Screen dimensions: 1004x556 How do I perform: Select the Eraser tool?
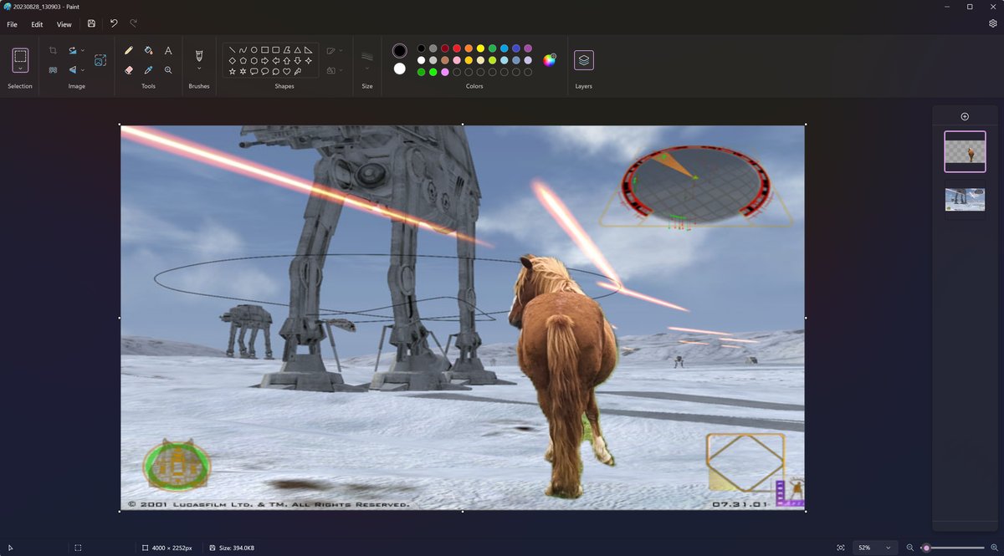tap(128, 70)
